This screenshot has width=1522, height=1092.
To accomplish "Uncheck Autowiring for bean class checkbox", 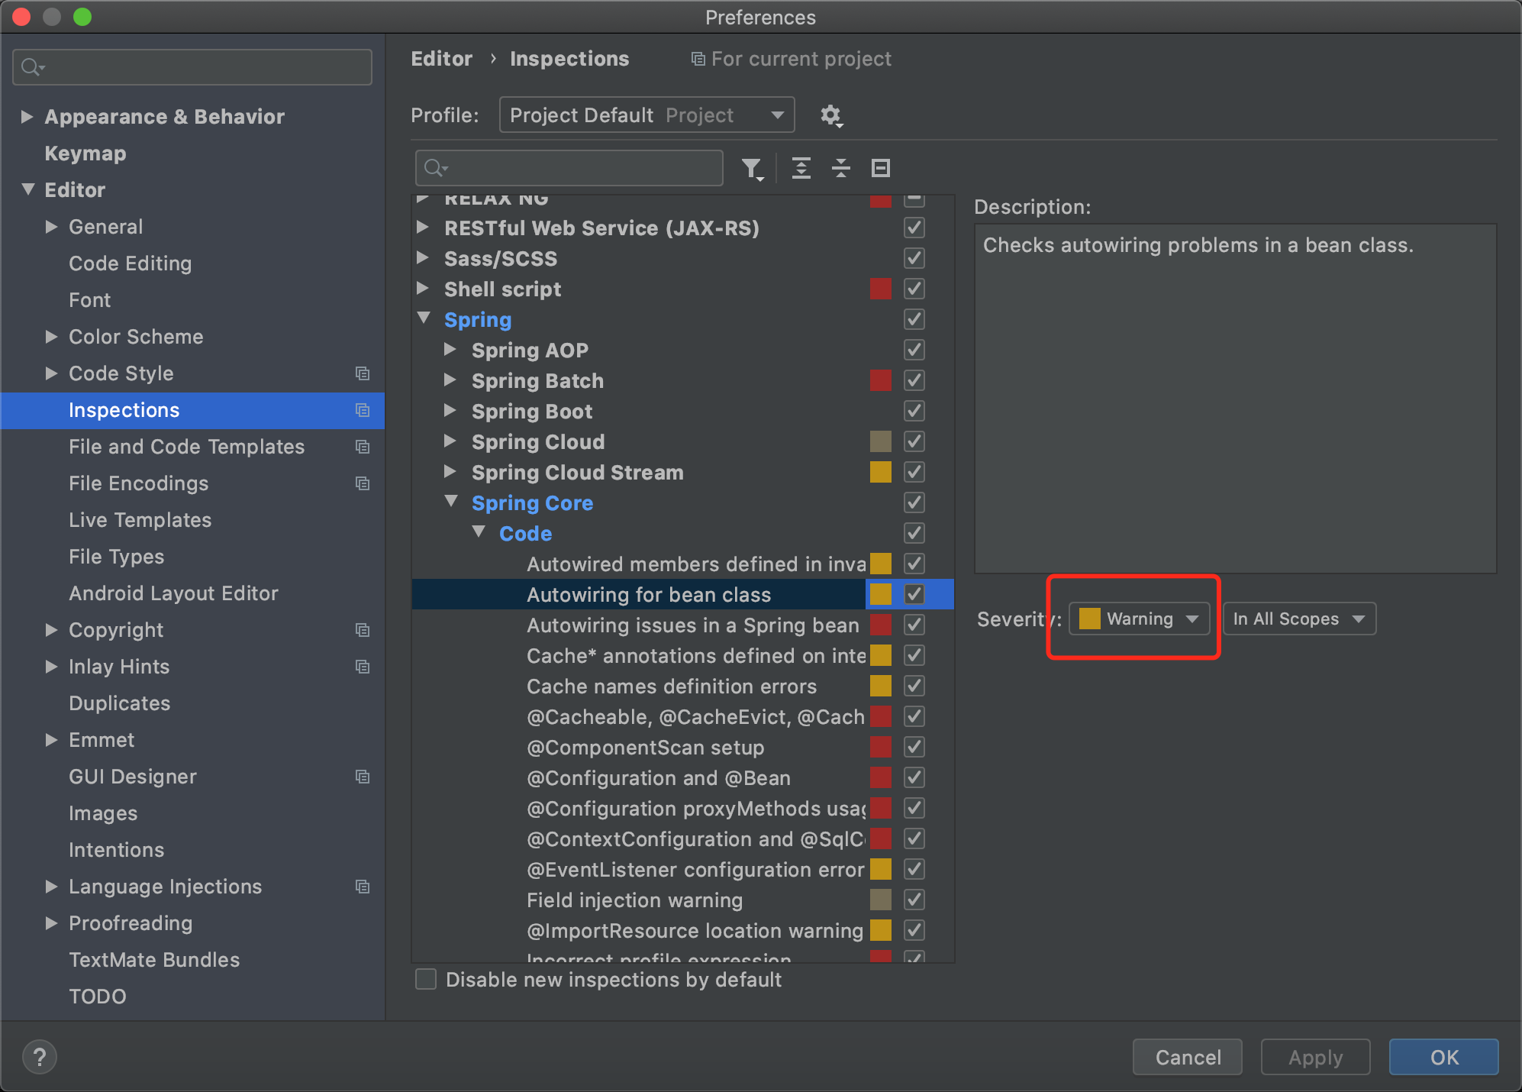I will 914,594.
